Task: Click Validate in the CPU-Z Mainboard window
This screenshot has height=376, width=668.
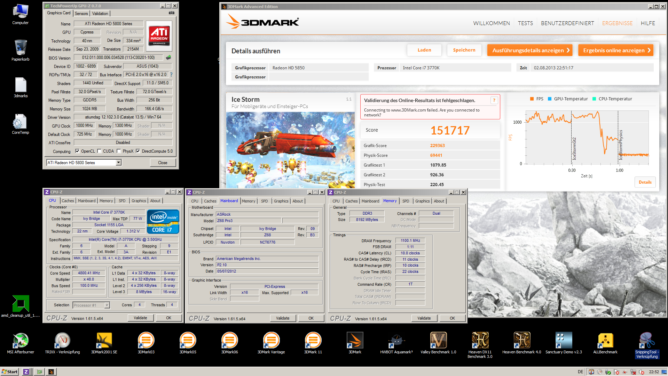Action: click(283, 318)
